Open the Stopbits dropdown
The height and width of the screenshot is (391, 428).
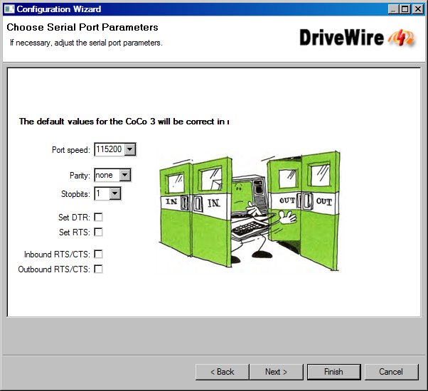coord(114,193)
